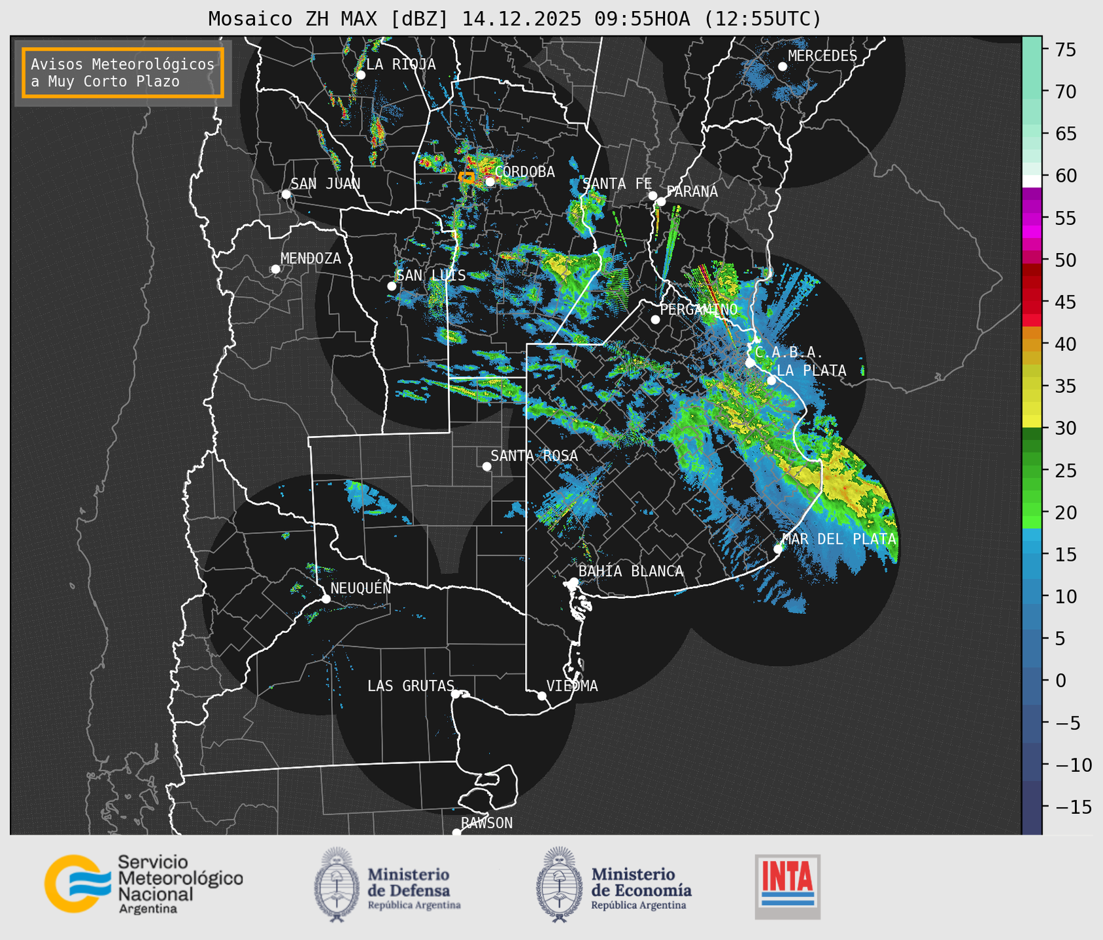Click the Santa Rosa city marker dot

click(x=486, y=466)
